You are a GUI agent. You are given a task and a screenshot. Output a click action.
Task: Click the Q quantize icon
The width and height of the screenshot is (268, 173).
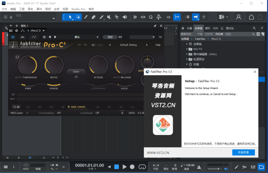[x=150, y=17]
